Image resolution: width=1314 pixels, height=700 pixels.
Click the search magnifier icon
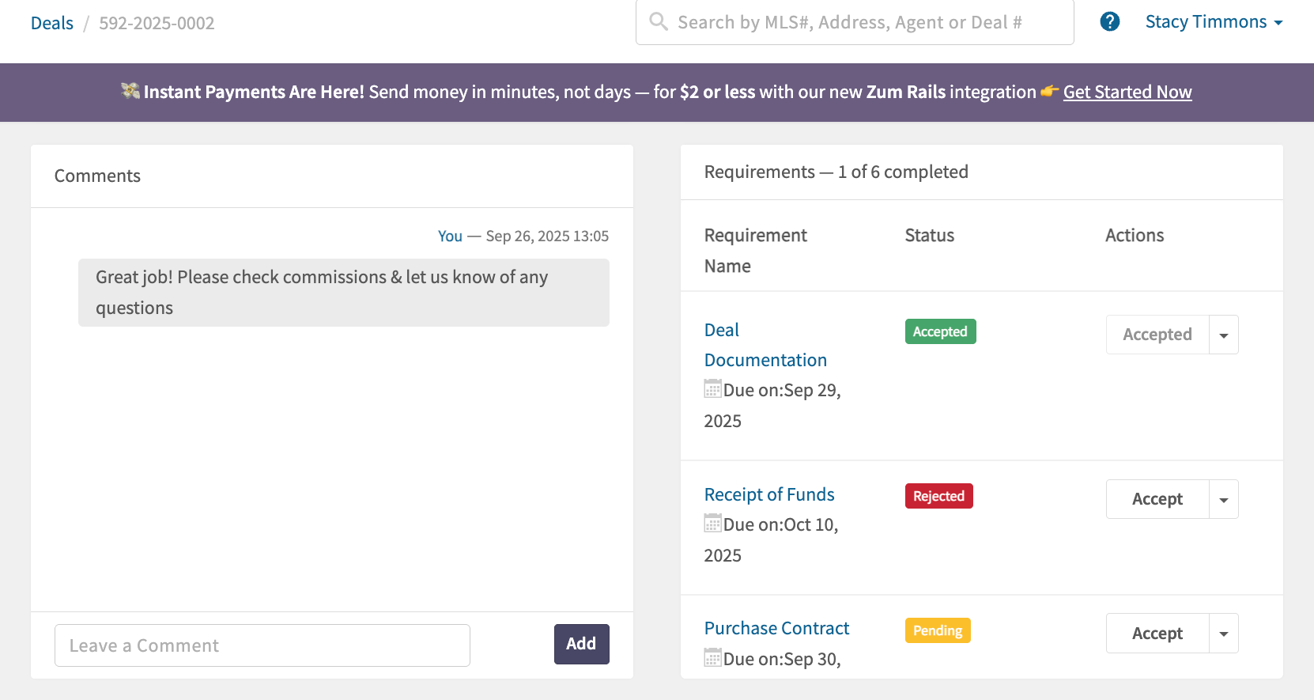click(x=658, y=21)
